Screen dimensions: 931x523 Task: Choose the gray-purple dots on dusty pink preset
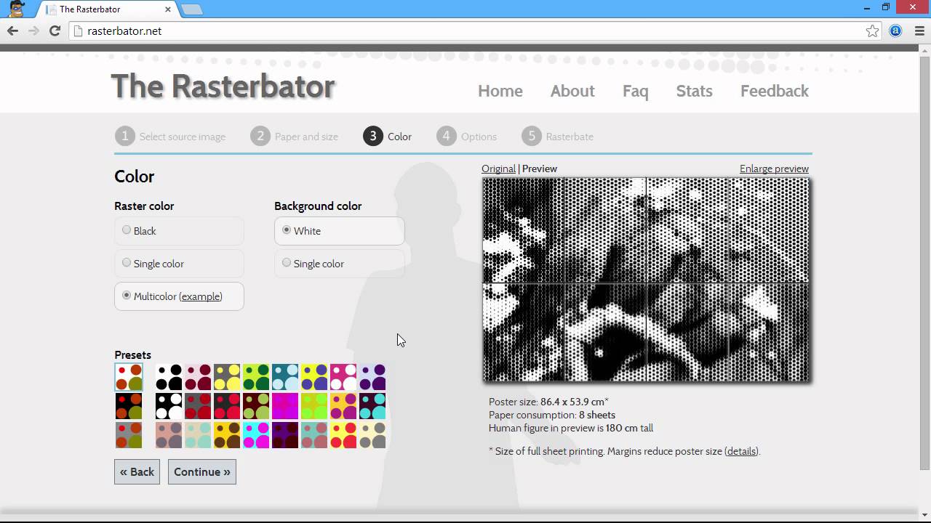tap(169, 436)
